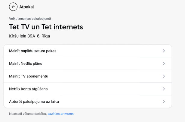
Task: Open Mainīt papildu satura pakas option label
Action: pyautogui.click(x=33, y=51)
